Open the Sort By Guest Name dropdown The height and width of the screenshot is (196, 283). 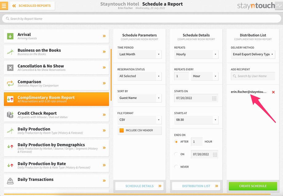(140, 98)
